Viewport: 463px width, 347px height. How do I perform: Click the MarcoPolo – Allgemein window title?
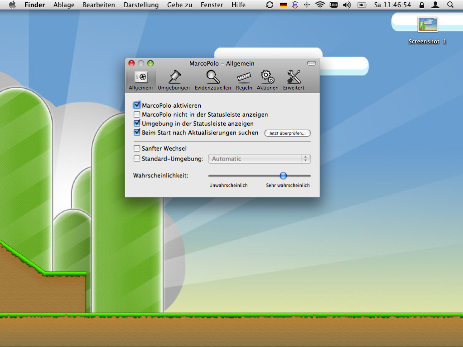click(222, 63)
